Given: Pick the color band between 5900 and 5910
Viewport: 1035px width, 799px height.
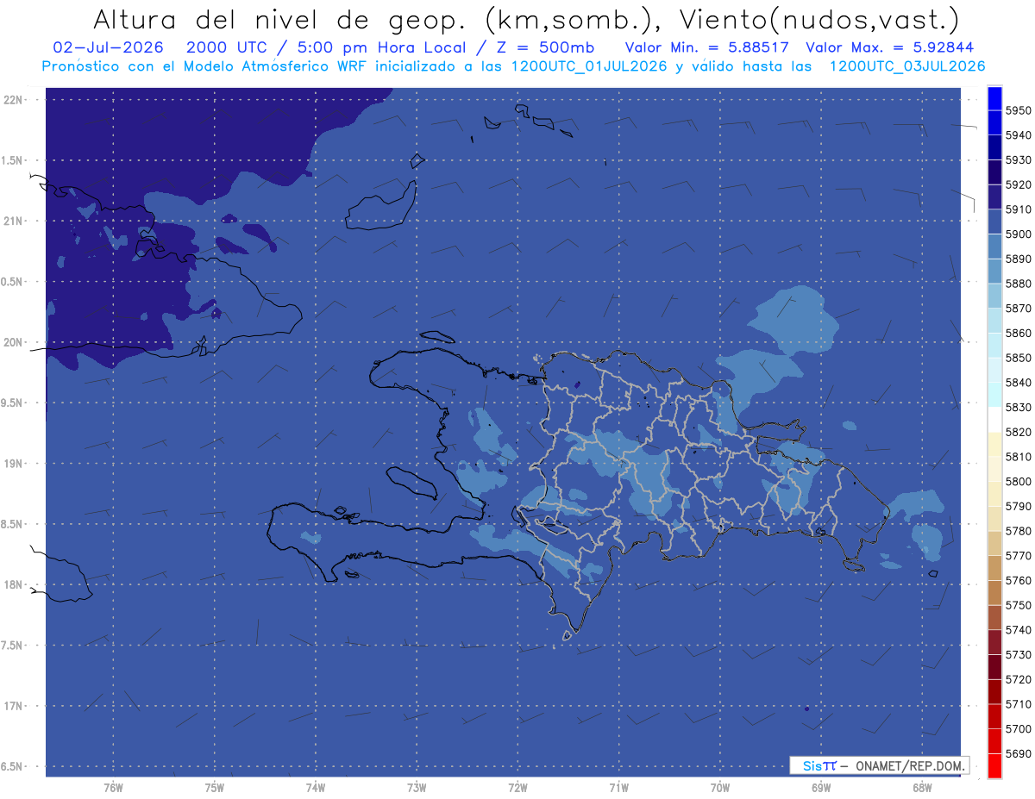Looking at the screenshot, I should pyautogui.click(x=994, y=222).
